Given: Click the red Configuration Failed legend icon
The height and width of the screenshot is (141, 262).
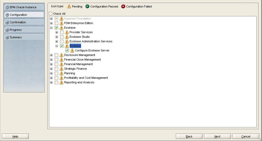Looking at the screenshot, I should pyautogui.click(x=123, y=6).
